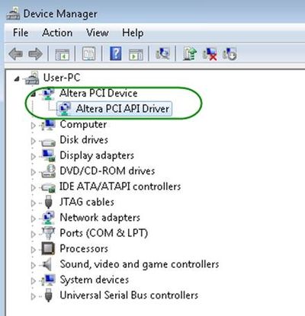Expand the Network adapters category
Screen dimensions: 305x316
click(33, 219)
